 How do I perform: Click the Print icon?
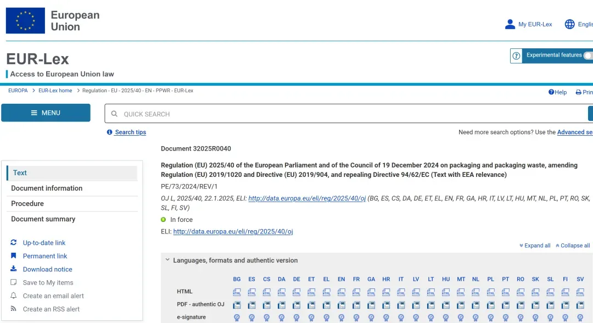coord(578,92)
